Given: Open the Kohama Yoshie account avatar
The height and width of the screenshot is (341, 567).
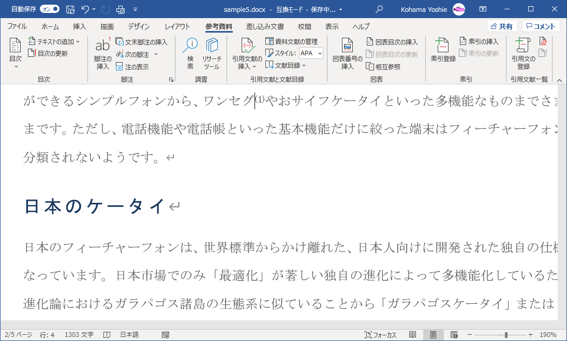Looking at the screenshot, I should (x=459, y=9).
